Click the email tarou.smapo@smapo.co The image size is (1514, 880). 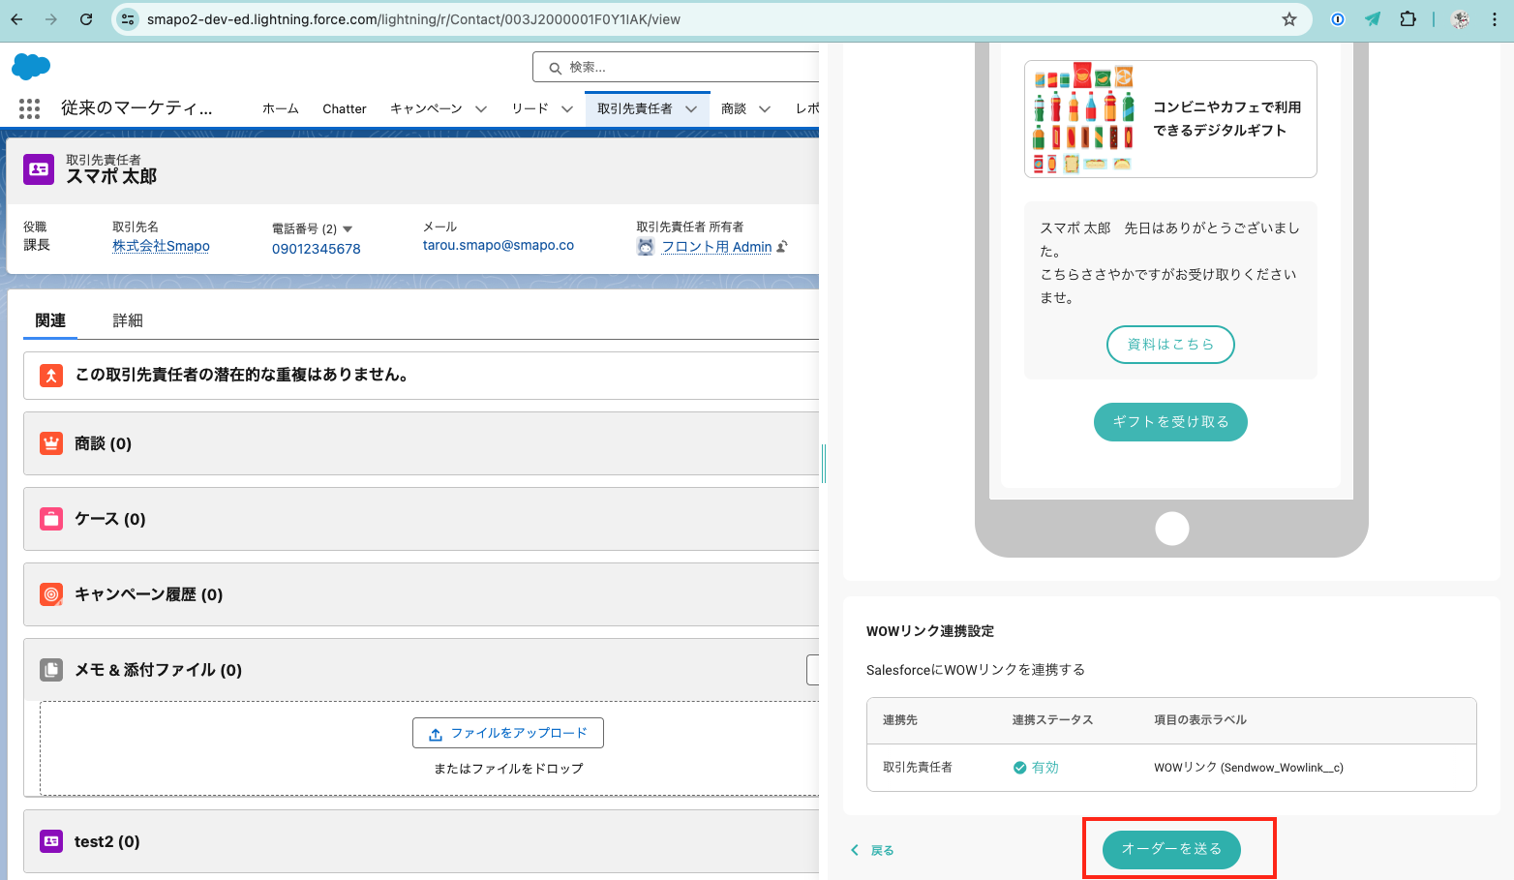coord(499,245)
